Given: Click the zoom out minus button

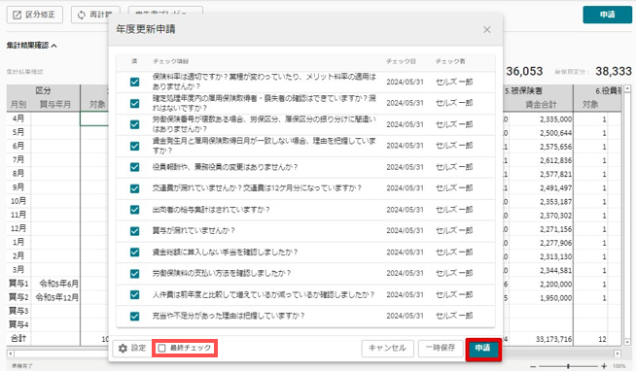Looking at the screenshot, I should point(533,366).
